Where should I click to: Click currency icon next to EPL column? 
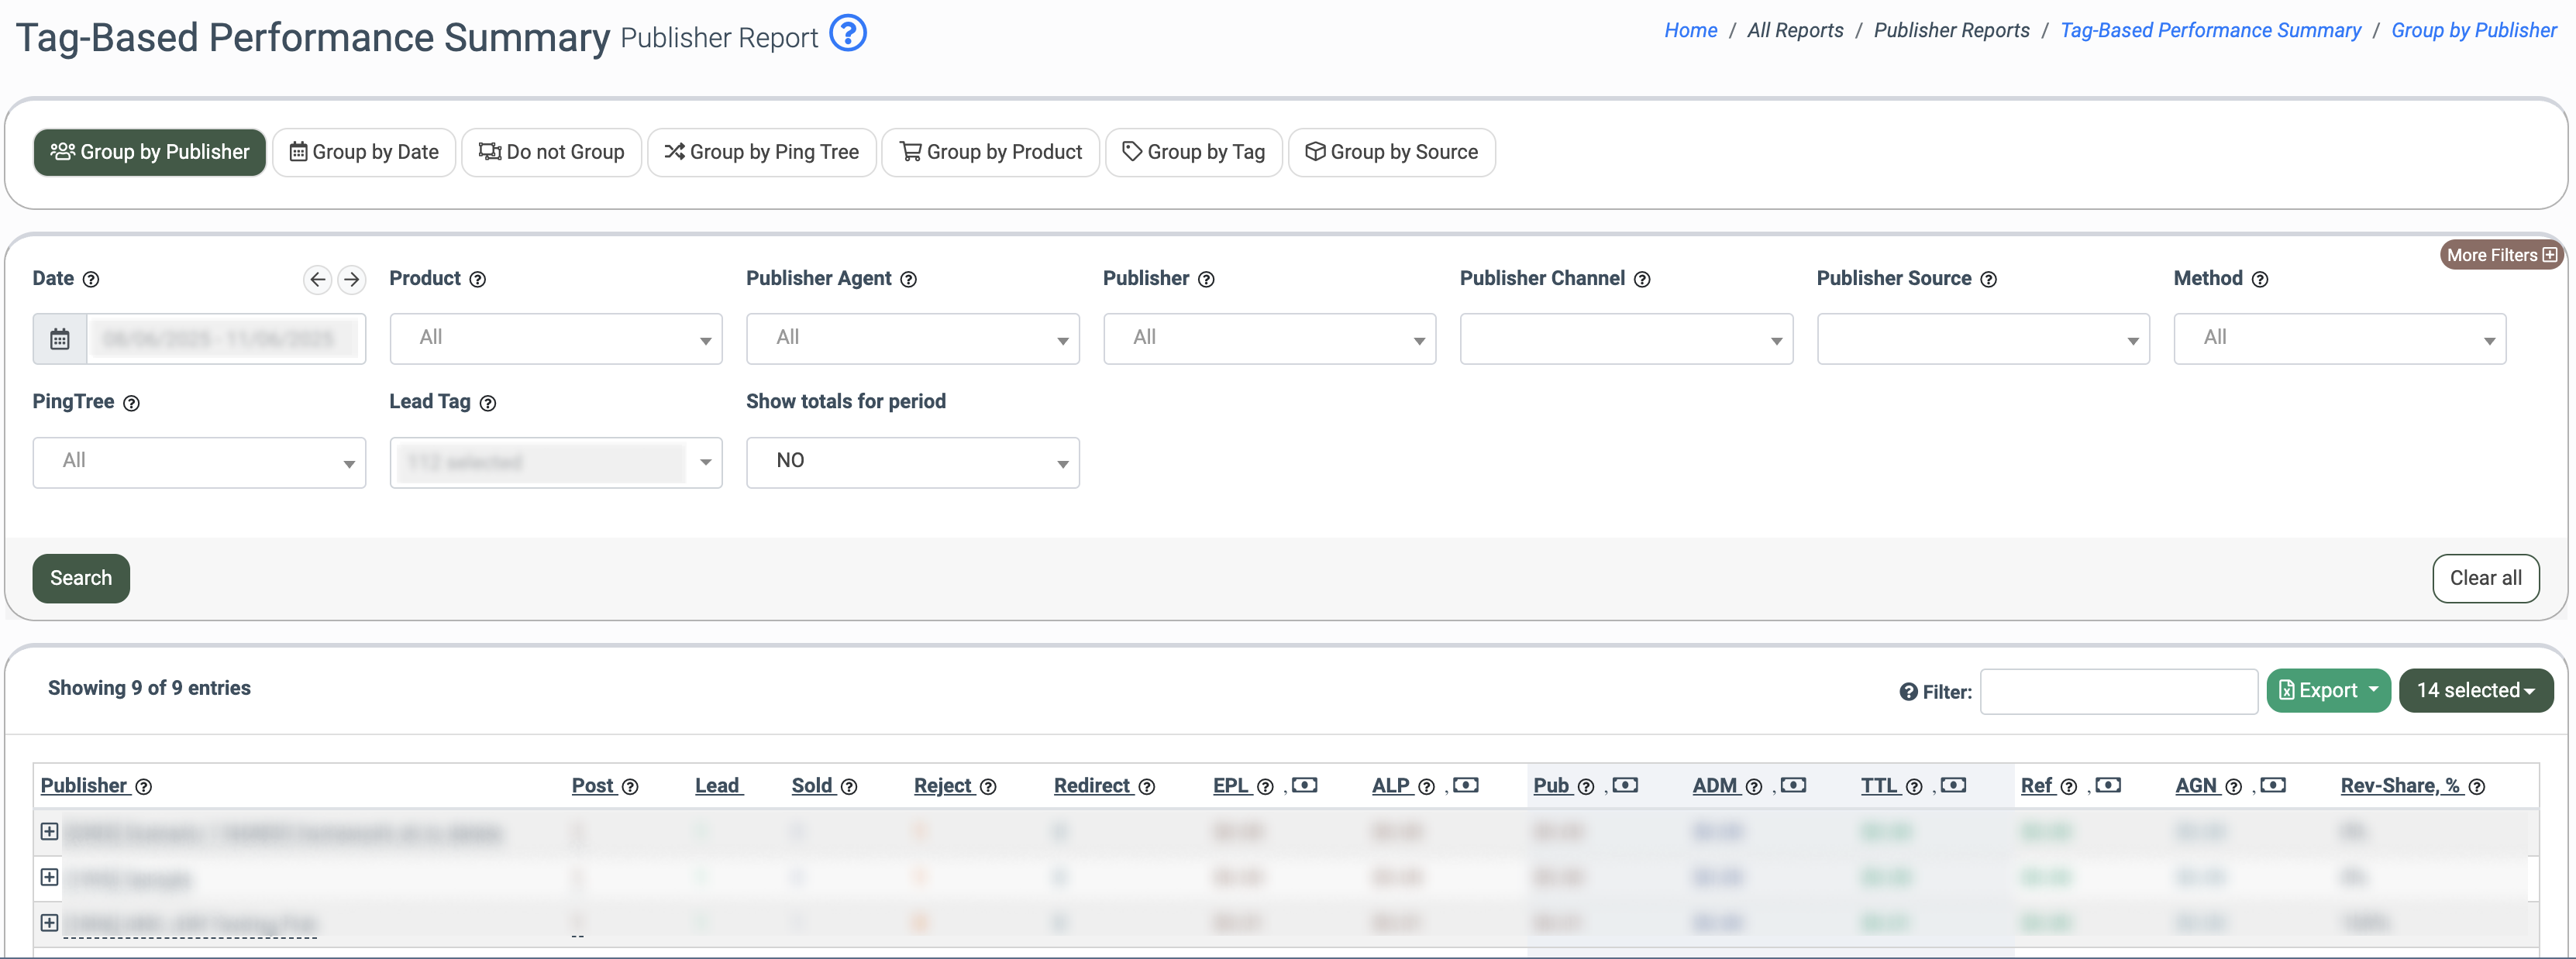click(x=1304, y=786)
